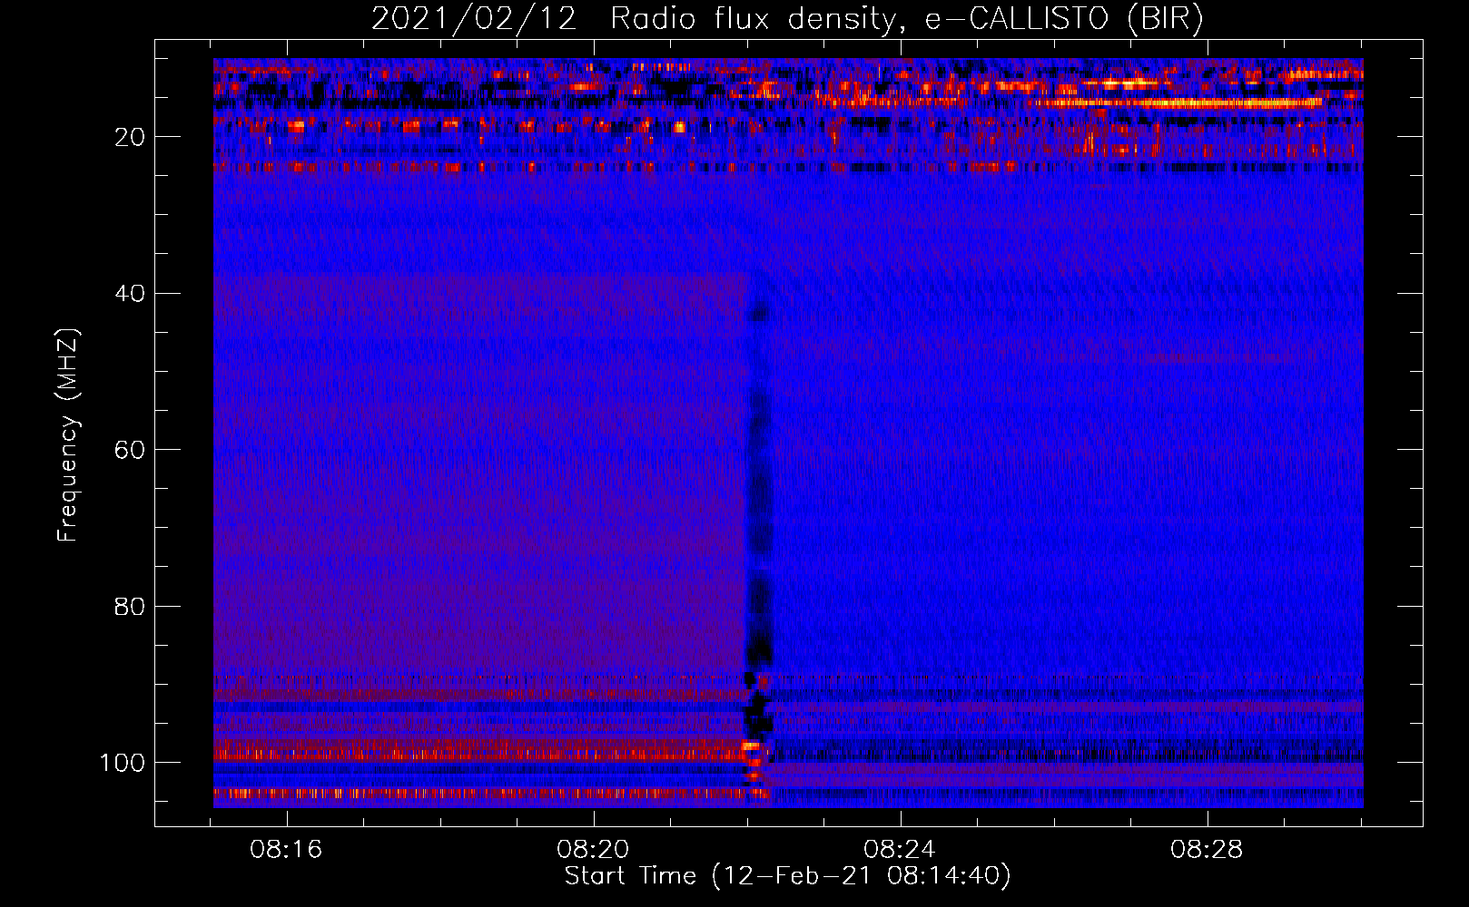Click the plot title '2021/02/12 Radio flux density'
This screenshot has height=907, width=1469.
[787, 19]
